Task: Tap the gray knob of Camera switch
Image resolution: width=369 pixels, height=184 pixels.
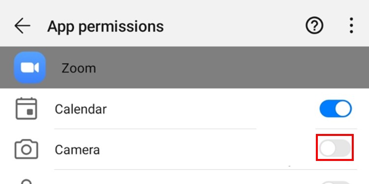Action: [328, 148]
